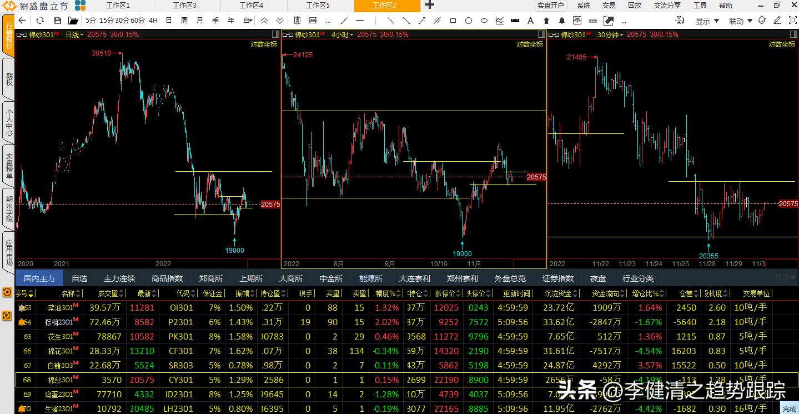The height and width of the screenshot is (414, 799).
Task: Select the circle drawing tool
Action: [x=469, y=21]
